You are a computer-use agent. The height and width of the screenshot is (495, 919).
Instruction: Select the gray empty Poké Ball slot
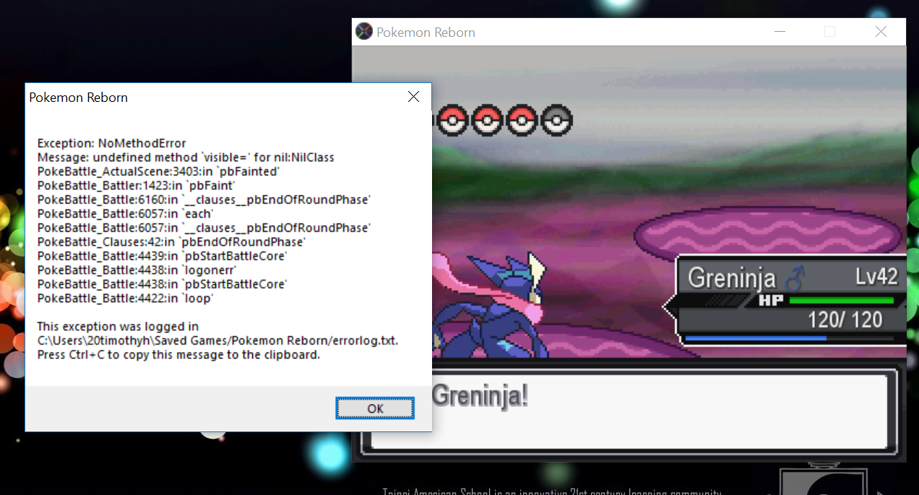557,121
